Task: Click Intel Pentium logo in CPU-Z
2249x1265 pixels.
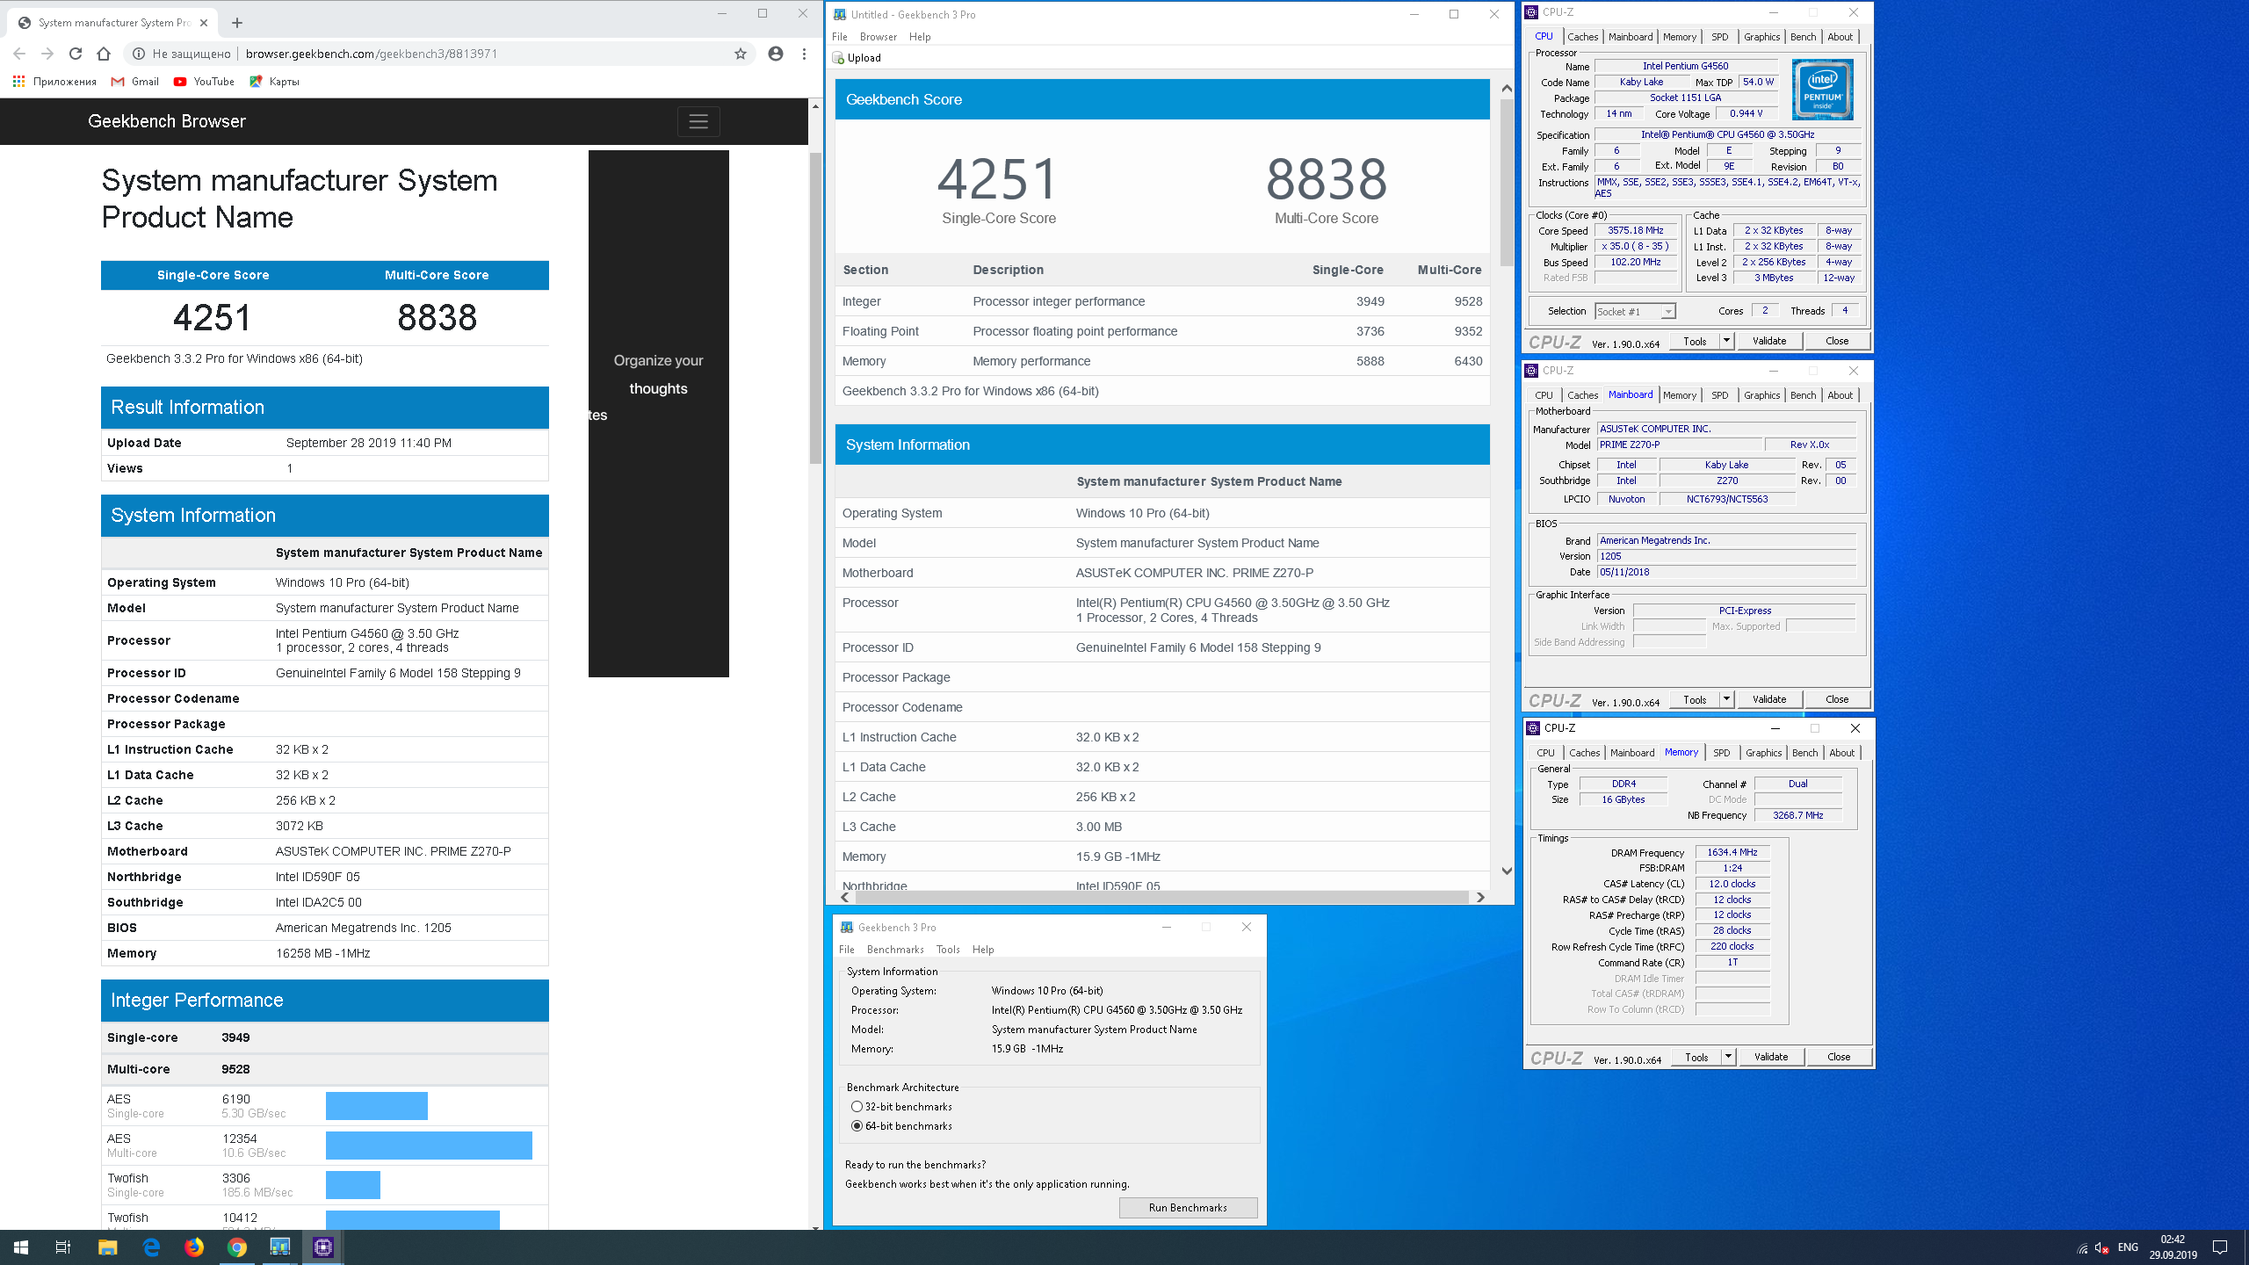Action: pyautogui.click(x=1823, y=90)
